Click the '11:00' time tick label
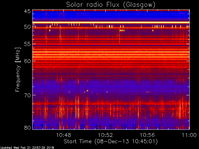 [x=189, y=135]
